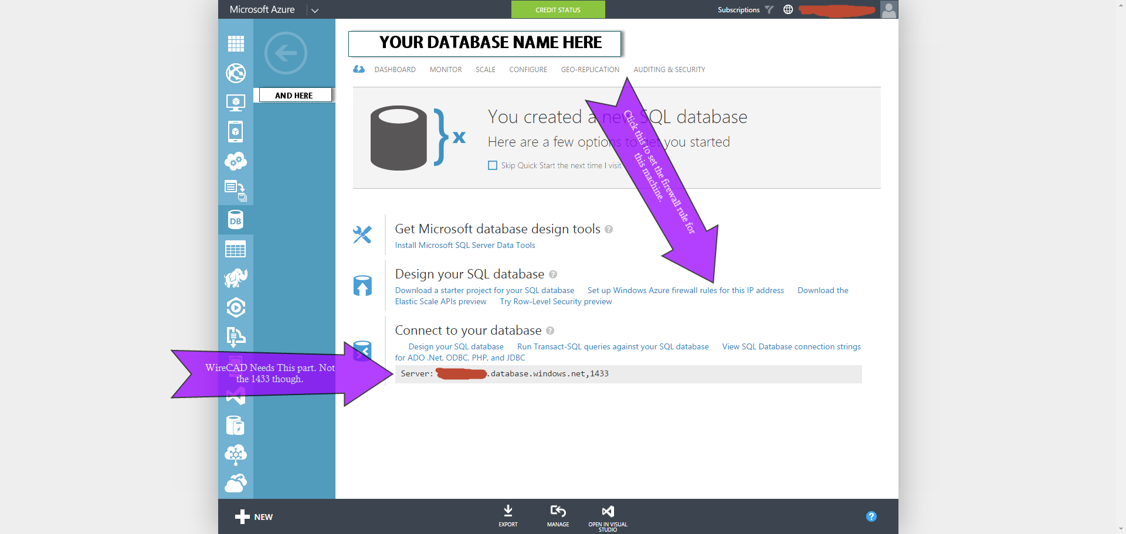Switch to the Geo-Replication tab
The width and height of the screenshot is (1126, 534).
click(590, 69)
